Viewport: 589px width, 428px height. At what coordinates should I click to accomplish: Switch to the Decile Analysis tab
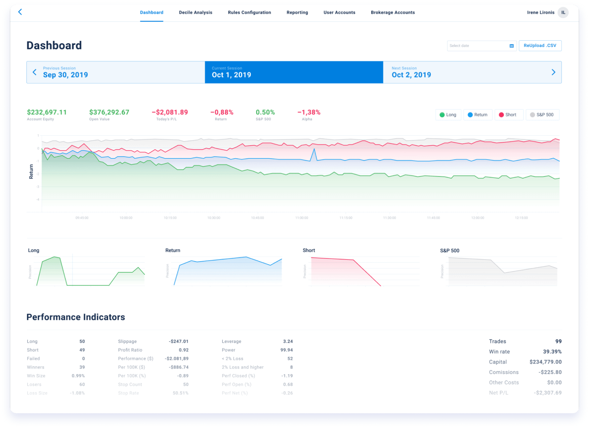click(196, 12)
